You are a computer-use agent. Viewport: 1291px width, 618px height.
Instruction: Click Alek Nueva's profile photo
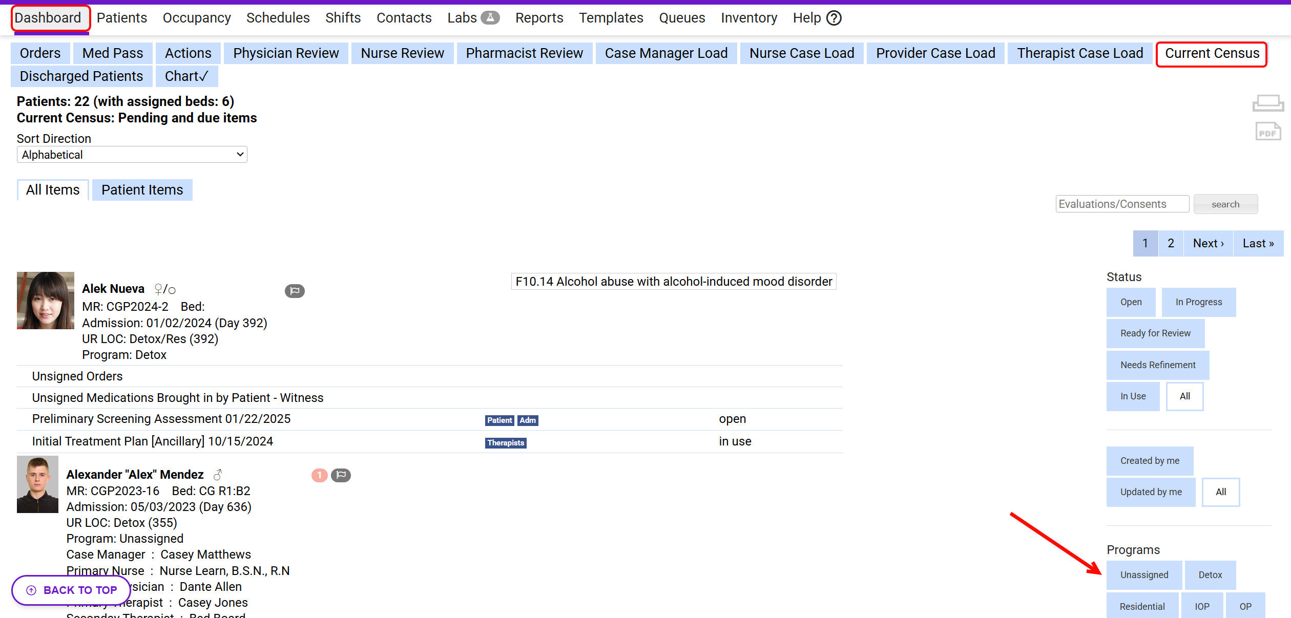pyautogui.click(x=45, y=301)
